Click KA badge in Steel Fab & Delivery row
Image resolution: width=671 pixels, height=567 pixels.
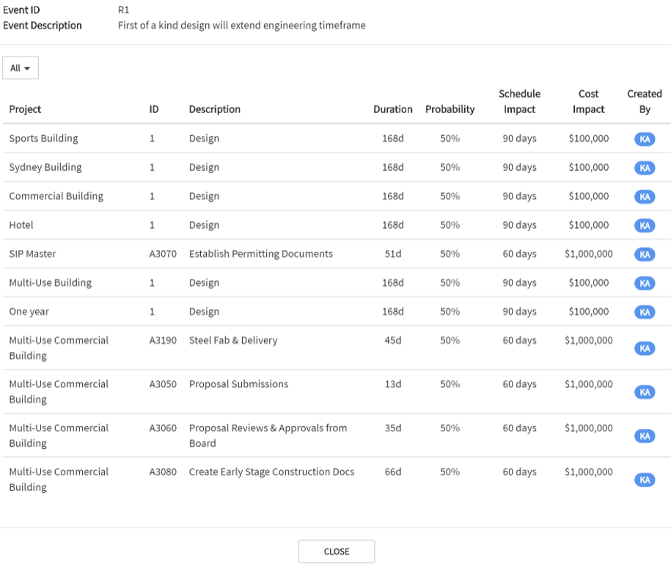point(645,348)
